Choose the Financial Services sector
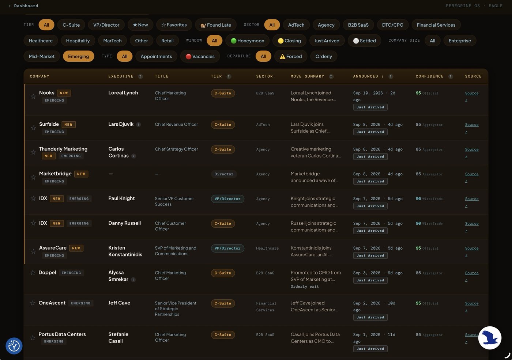 [x=436, y=25]
